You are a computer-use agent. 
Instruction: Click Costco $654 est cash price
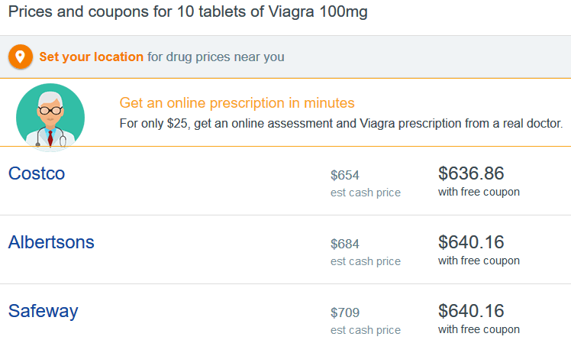[345, 175]
